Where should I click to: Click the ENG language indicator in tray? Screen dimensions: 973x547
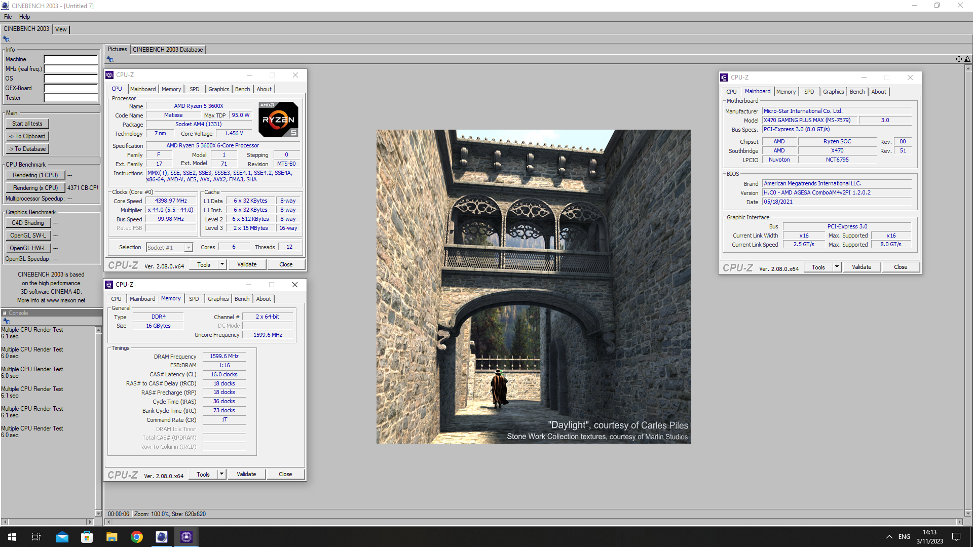tap(904, 537)
